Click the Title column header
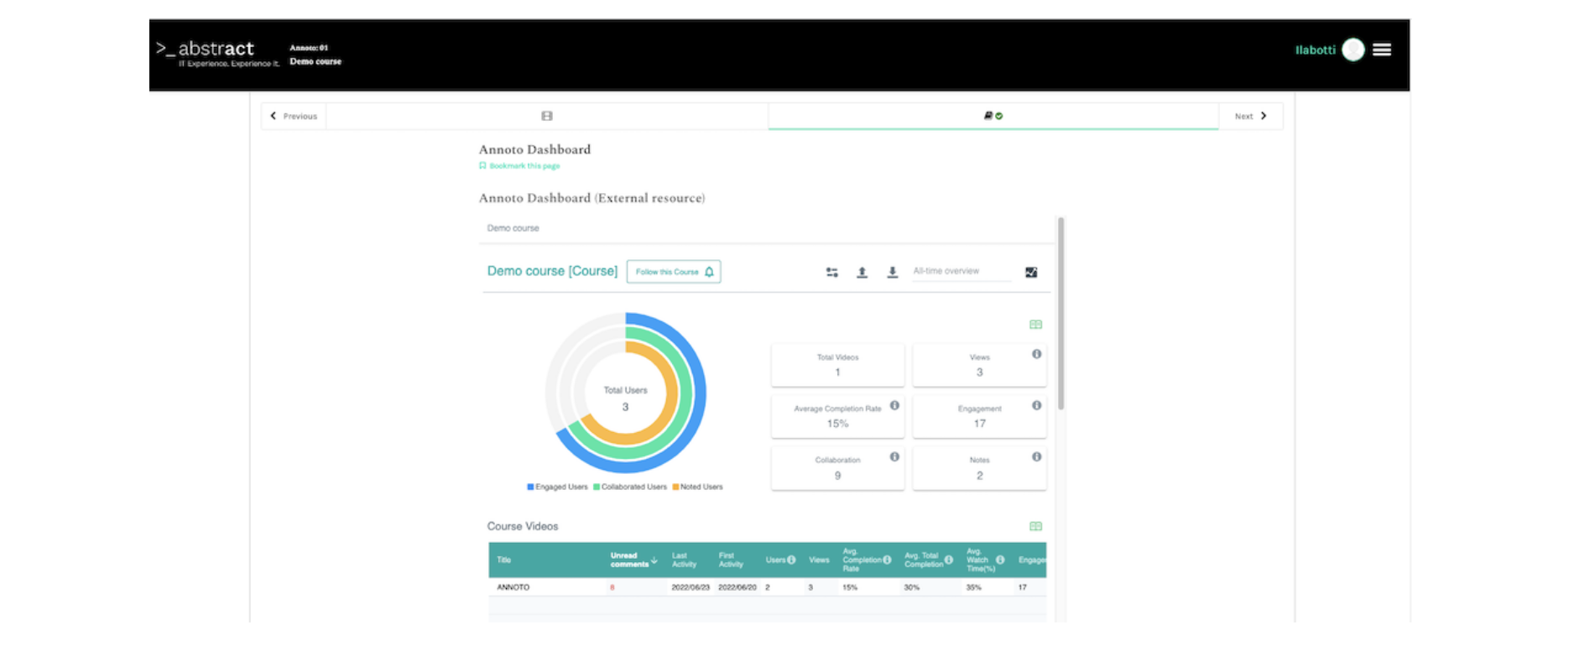 (x=503, y=560)
